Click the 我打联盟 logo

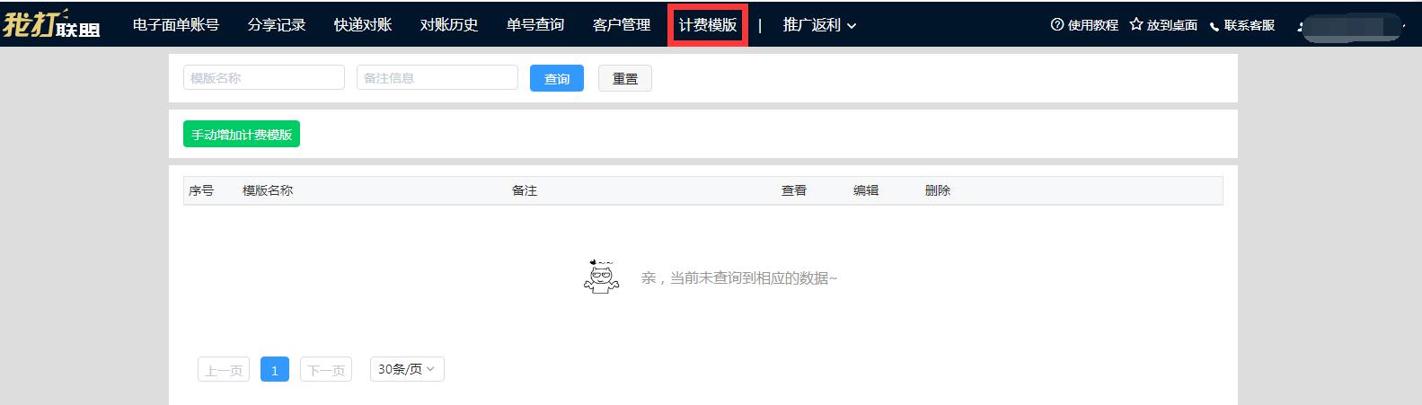51,24
